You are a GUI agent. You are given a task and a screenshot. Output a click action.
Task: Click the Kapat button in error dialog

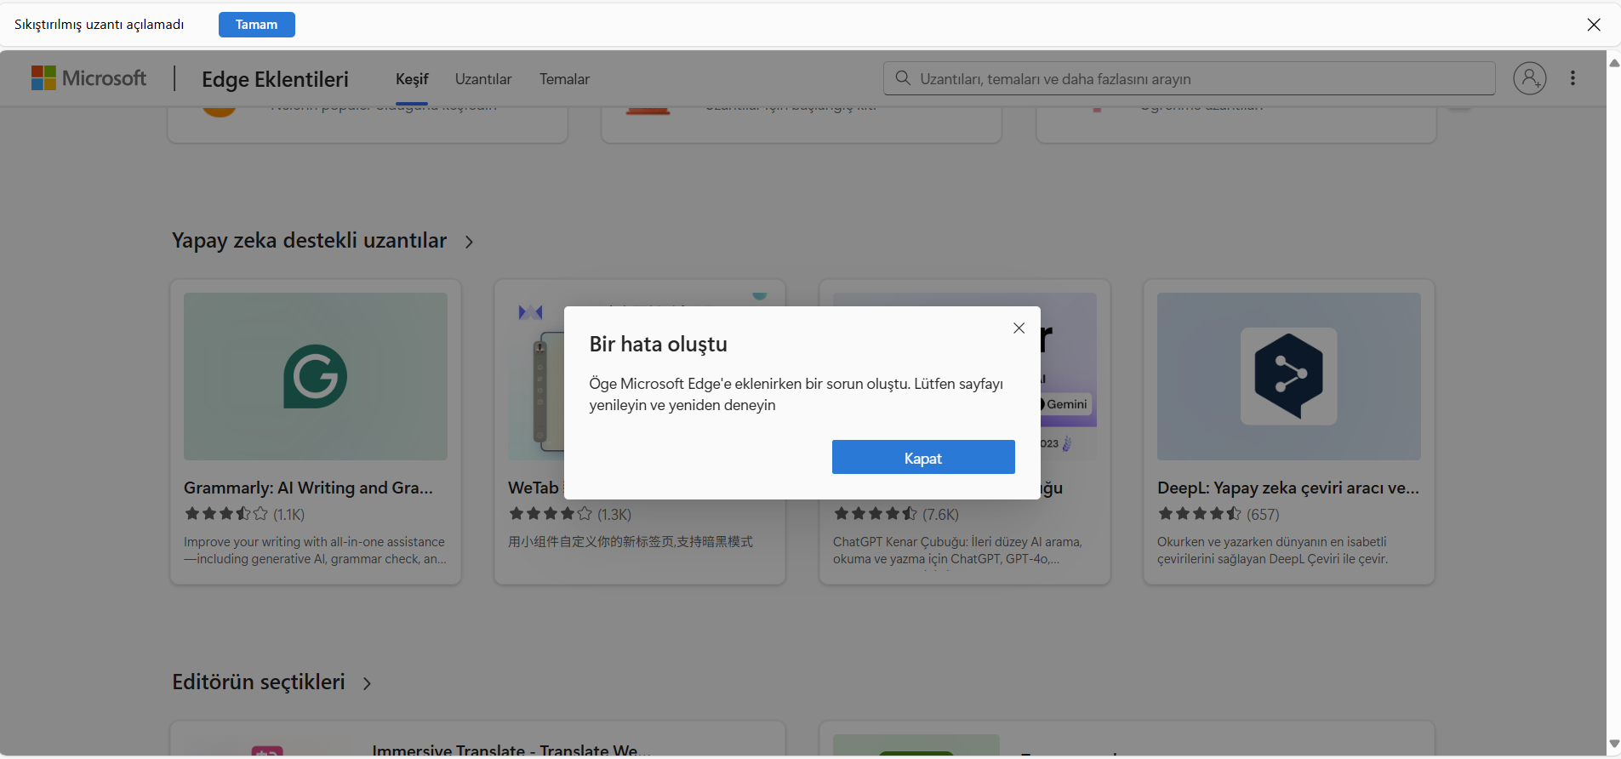tap(923, 457)
